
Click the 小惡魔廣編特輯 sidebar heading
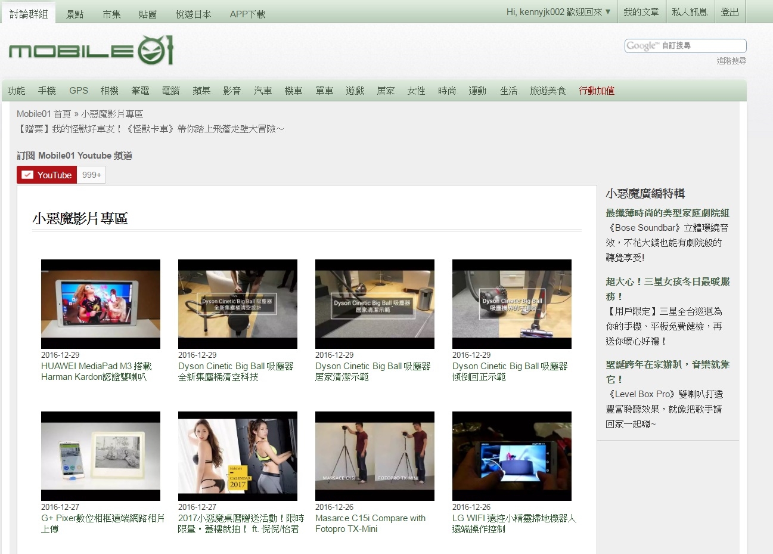(645, 194)
